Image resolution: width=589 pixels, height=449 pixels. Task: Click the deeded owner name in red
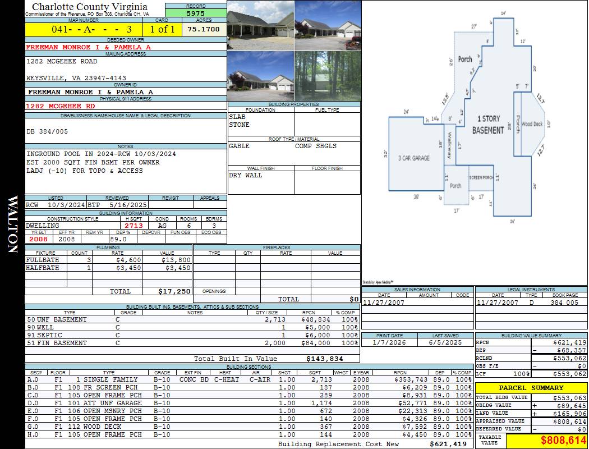[x=88, y=47]
